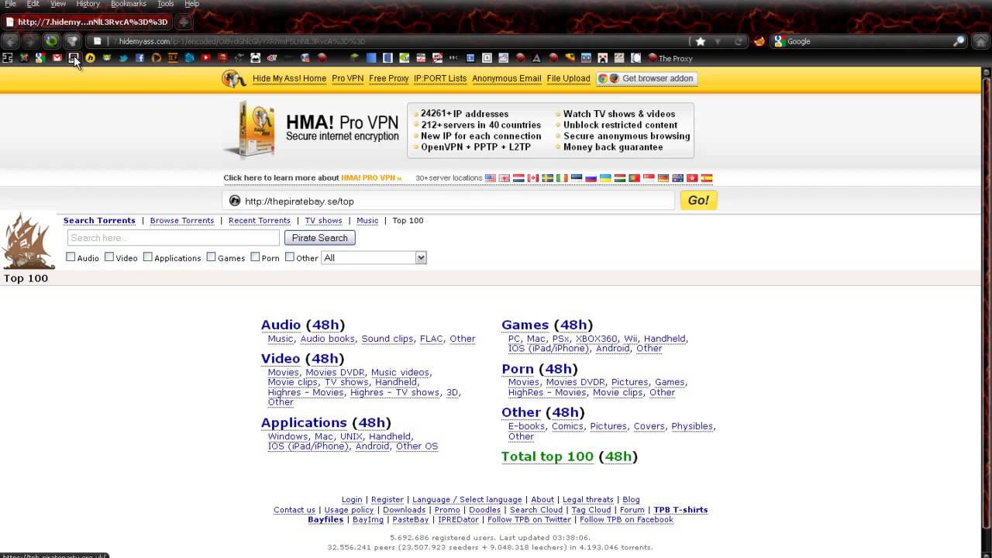This screenshot has height=558, width=992.
Task: Open the Browse Torrents link
Action: tap(182, 221)
